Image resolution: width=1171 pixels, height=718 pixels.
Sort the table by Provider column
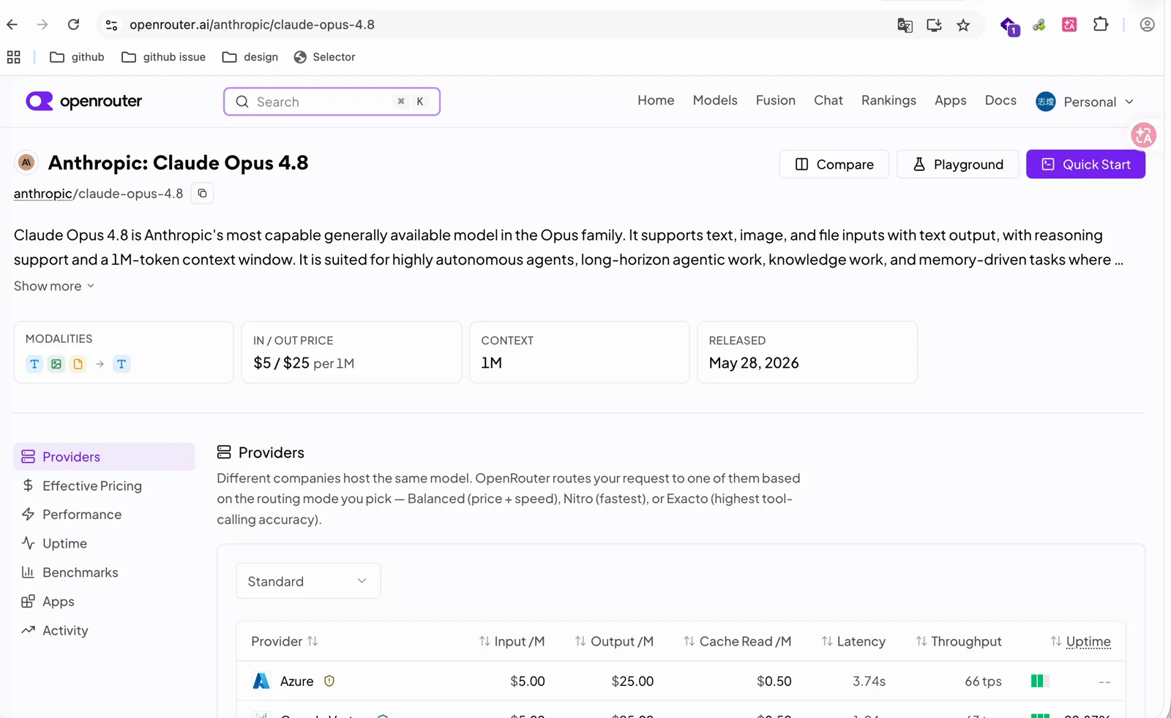tap(285, 641)
